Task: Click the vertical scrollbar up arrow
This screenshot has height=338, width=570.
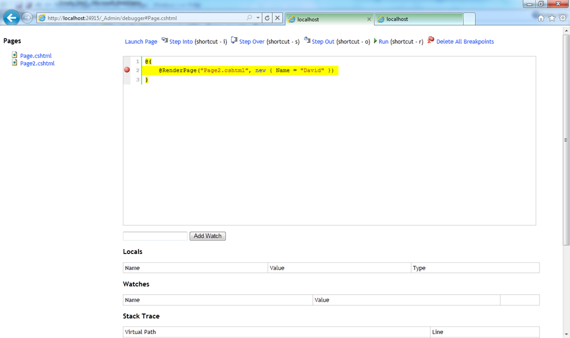Action: pos(566,31)
